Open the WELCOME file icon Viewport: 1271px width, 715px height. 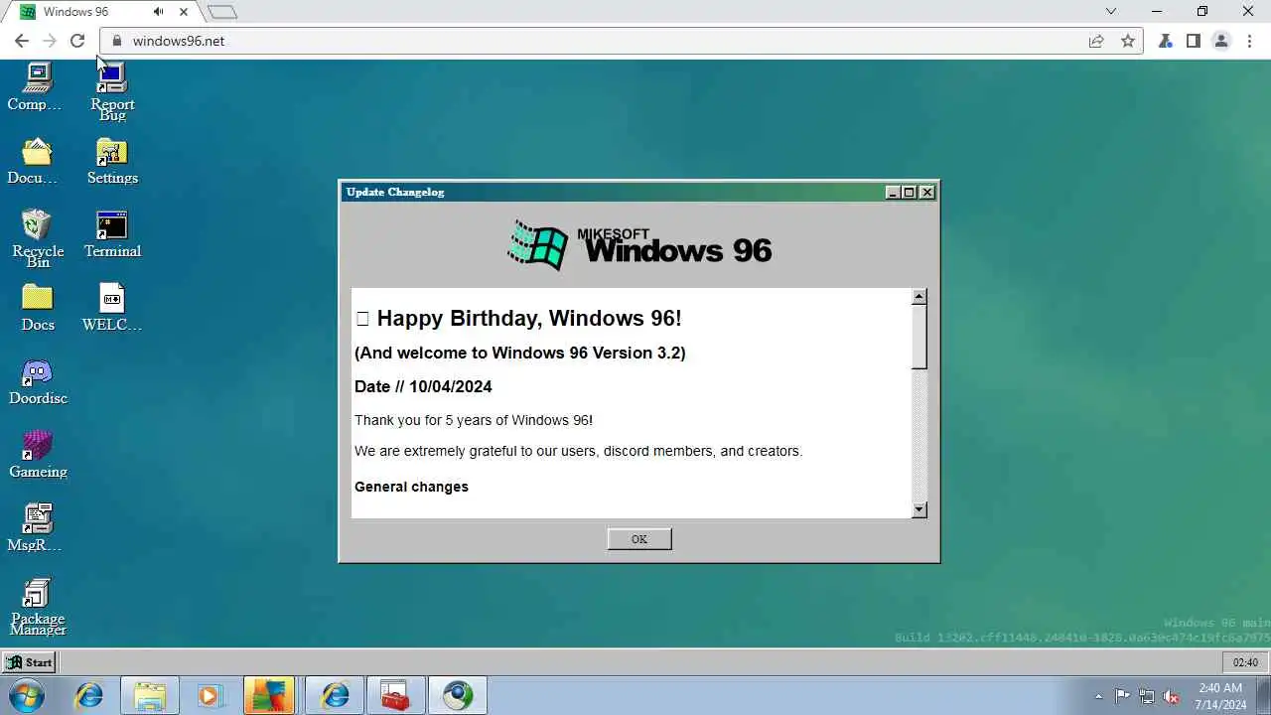point(112,308)
